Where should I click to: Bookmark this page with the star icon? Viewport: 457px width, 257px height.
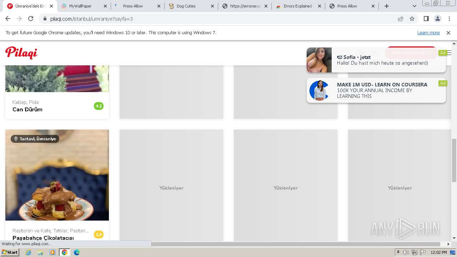click(412, 19)
